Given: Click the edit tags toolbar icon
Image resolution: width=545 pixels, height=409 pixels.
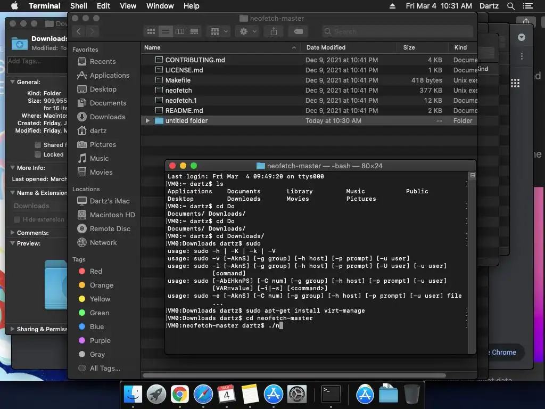Looking at the screenshot, I should click(298, 31).
